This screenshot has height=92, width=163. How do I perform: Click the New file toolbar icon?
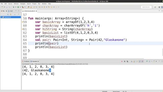2,7
